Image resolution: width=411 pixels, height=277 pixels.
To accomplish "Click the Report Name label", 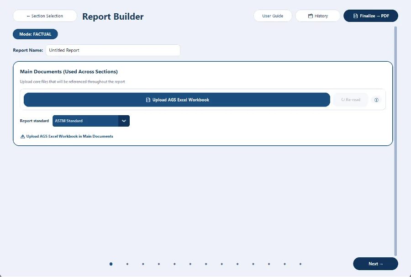I will point(28,50).
